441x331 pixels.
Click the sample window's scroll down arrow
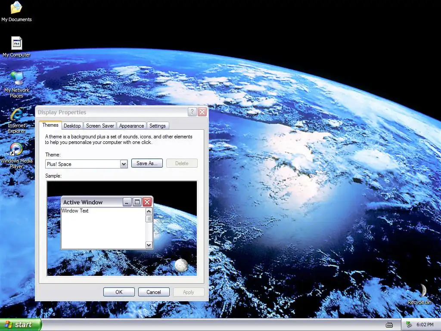click(149, 245)
